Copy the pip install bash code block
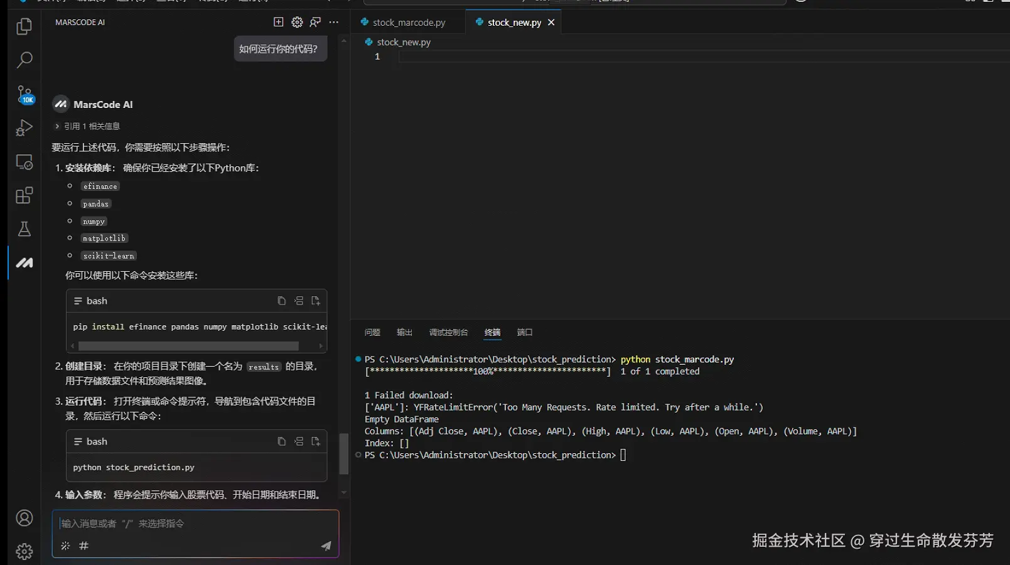This screenshot has width=1010, height=565. [x=281, y=301]
